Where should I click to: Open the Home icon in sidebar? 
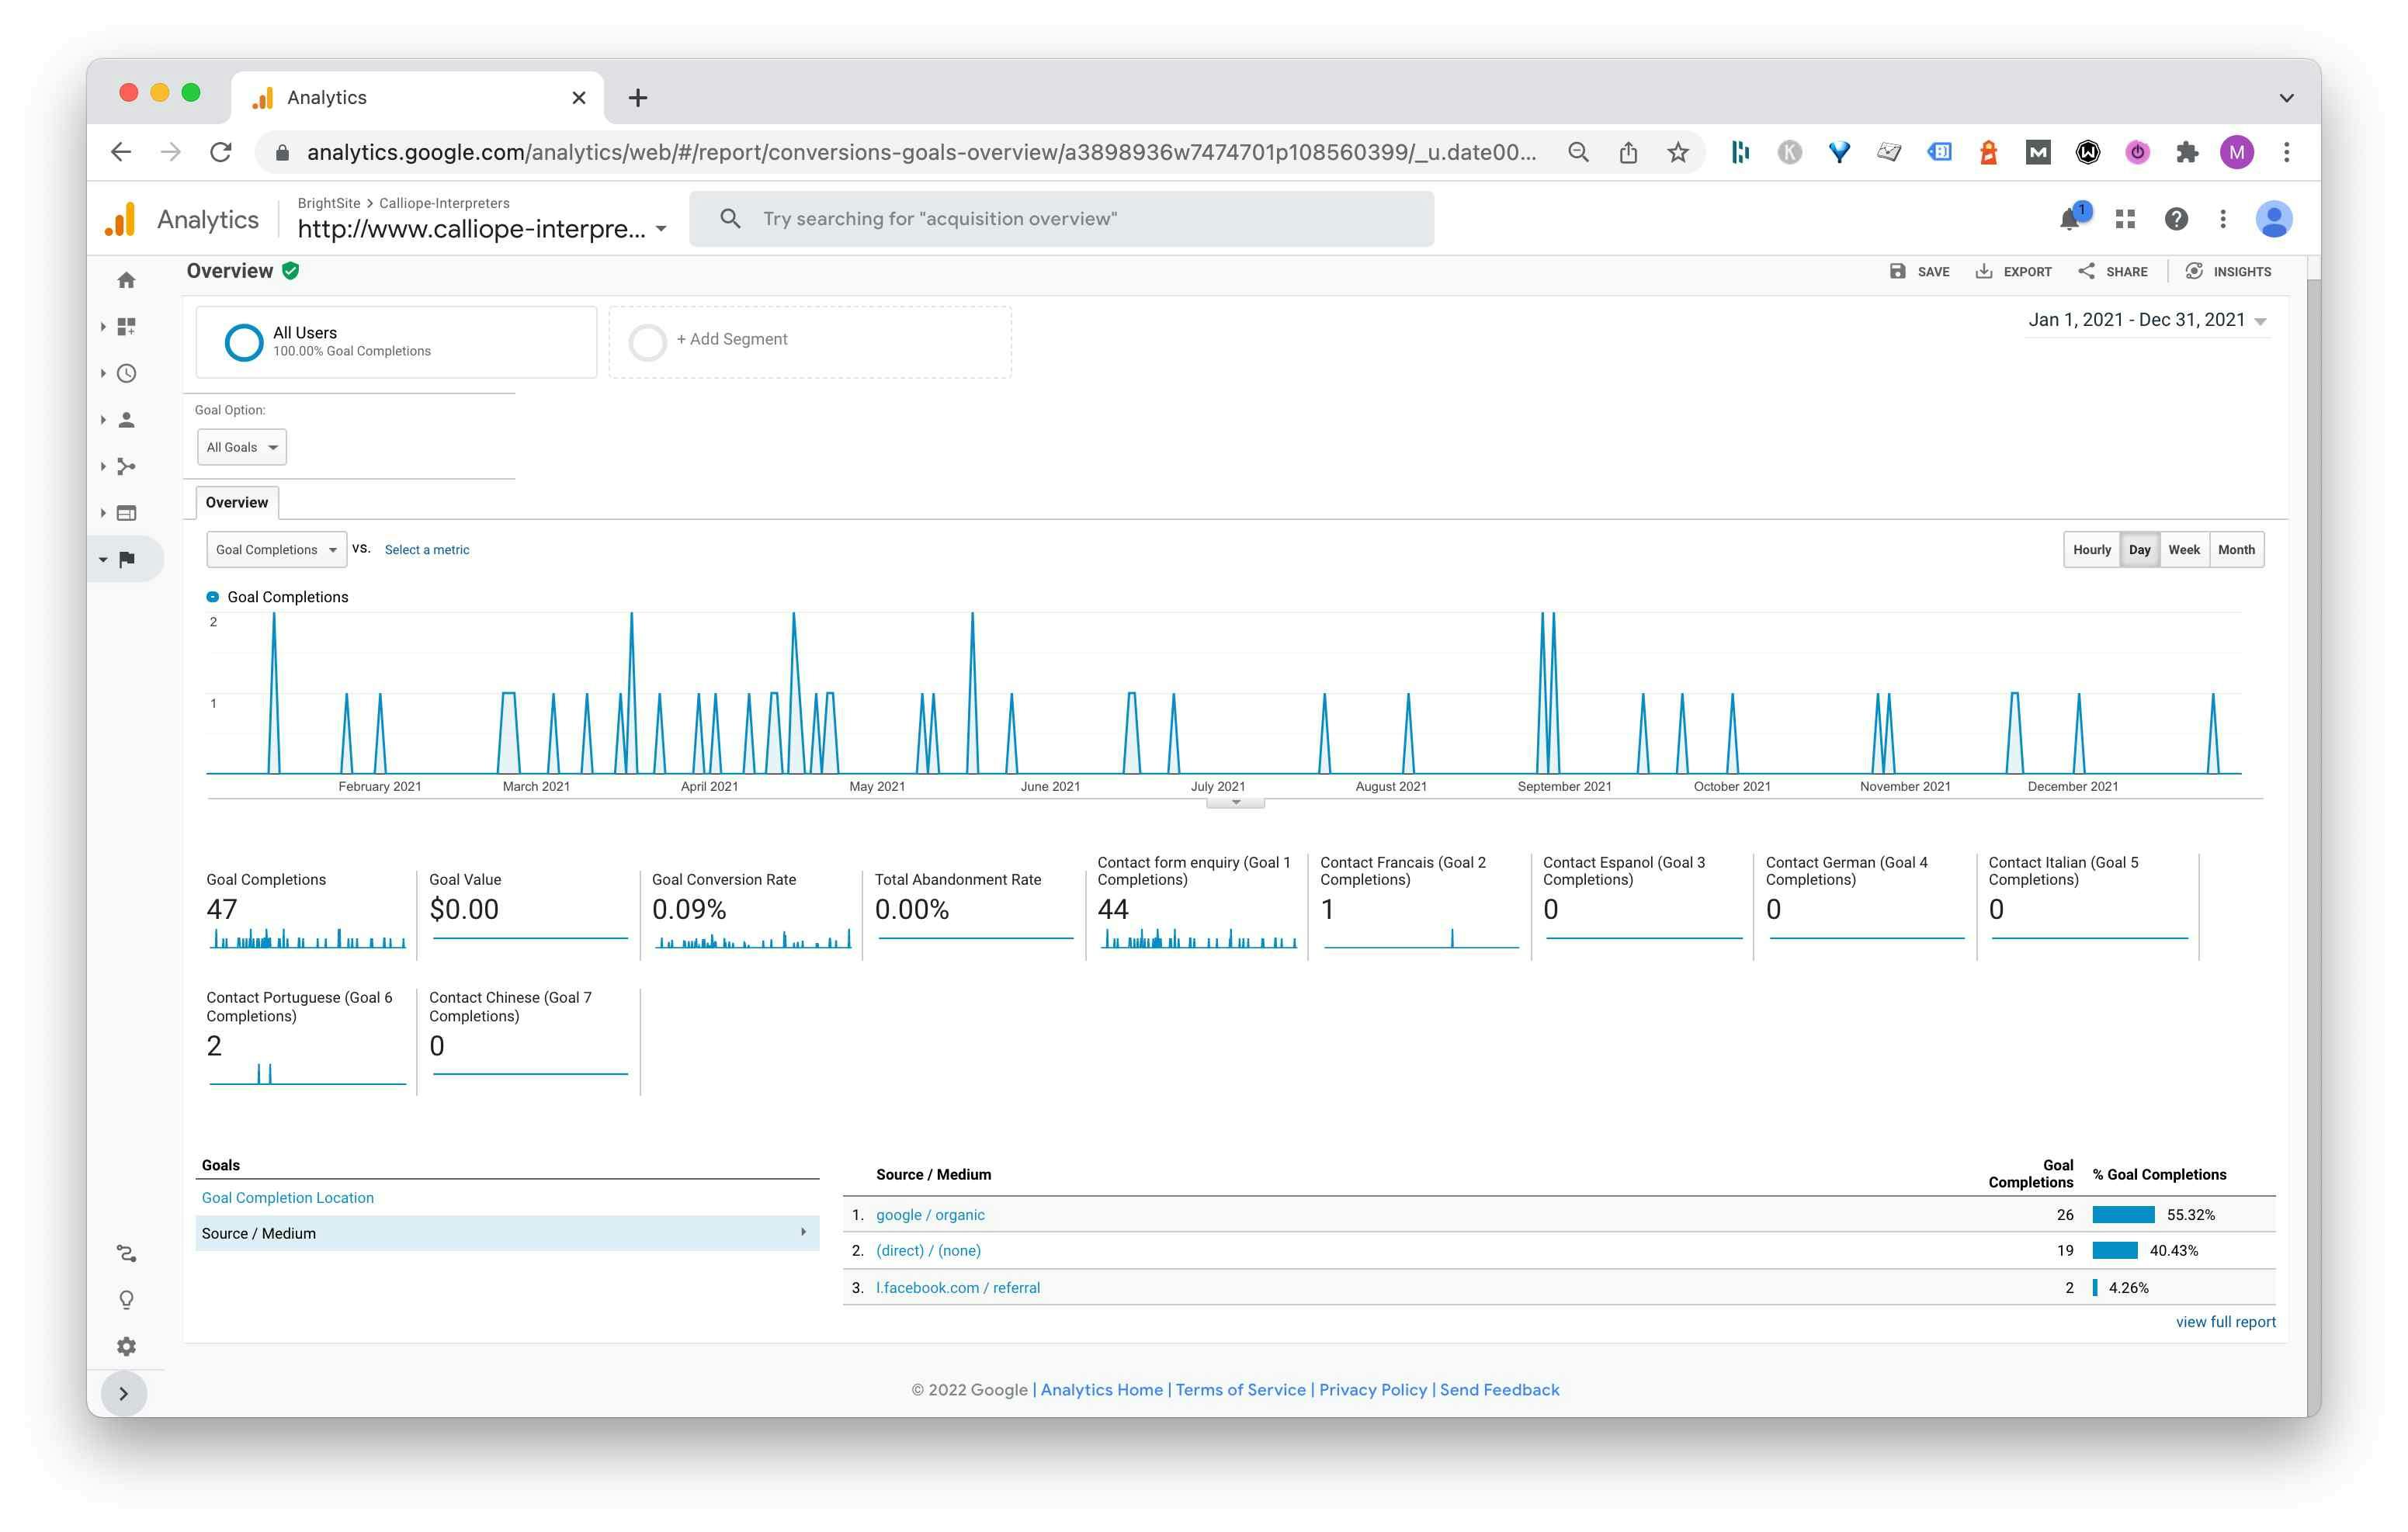[x=126, y=281]
